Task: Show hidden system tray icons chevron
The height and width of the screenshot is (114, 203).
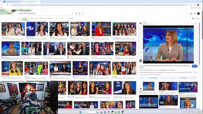Action: point(181,112)
